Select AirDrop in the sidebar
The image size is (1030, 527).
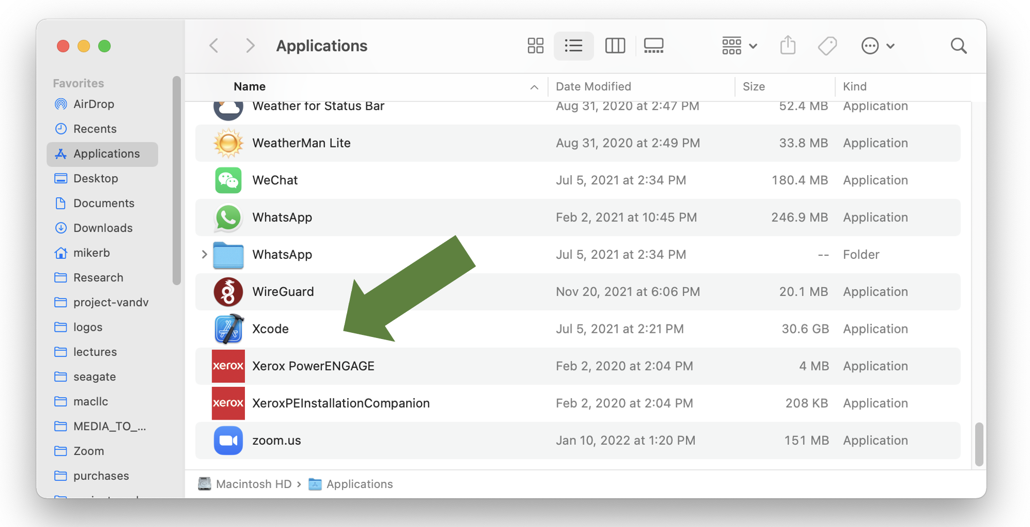pyautogui.click(x=94, y=104)
